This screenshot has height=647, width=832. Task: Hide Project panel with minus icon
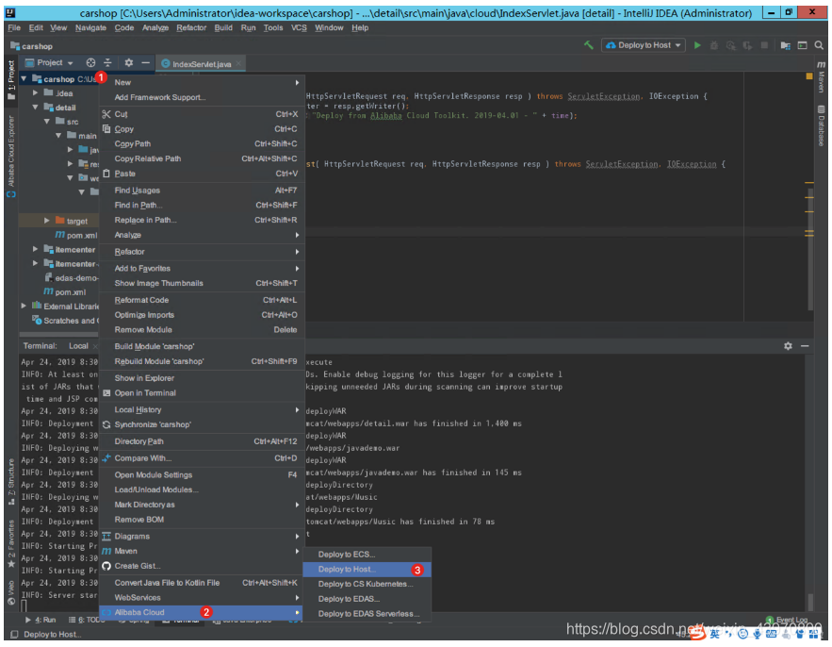[x=145, y=62]
